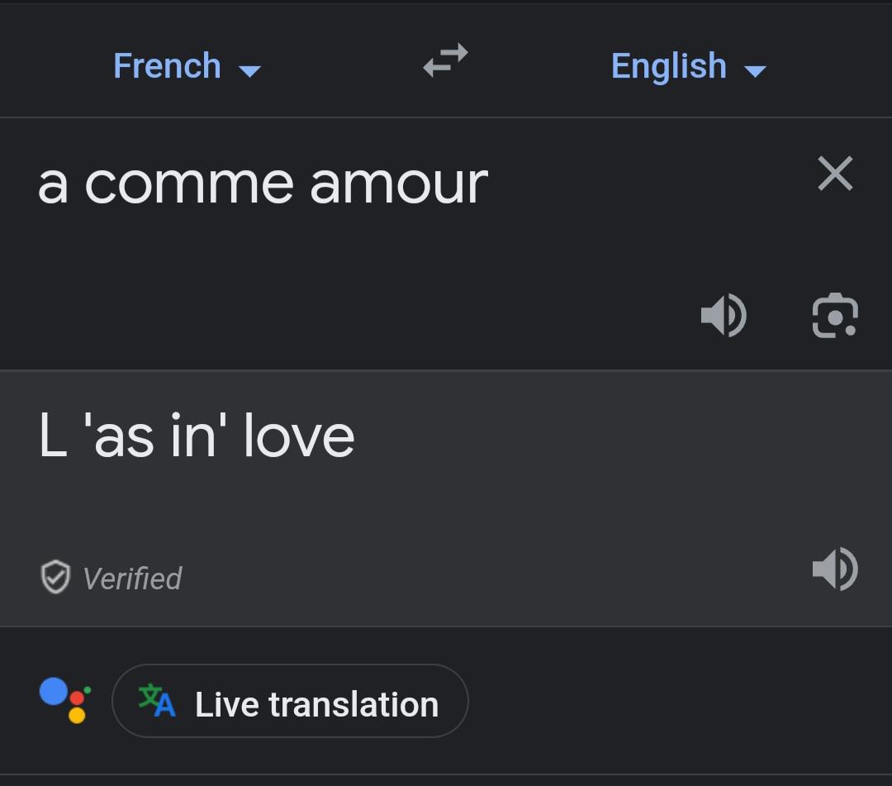This screenshot has width=892, height=786.
Task: Select the translated text "L 'as in' love"
Action: [x=197, y=436]
